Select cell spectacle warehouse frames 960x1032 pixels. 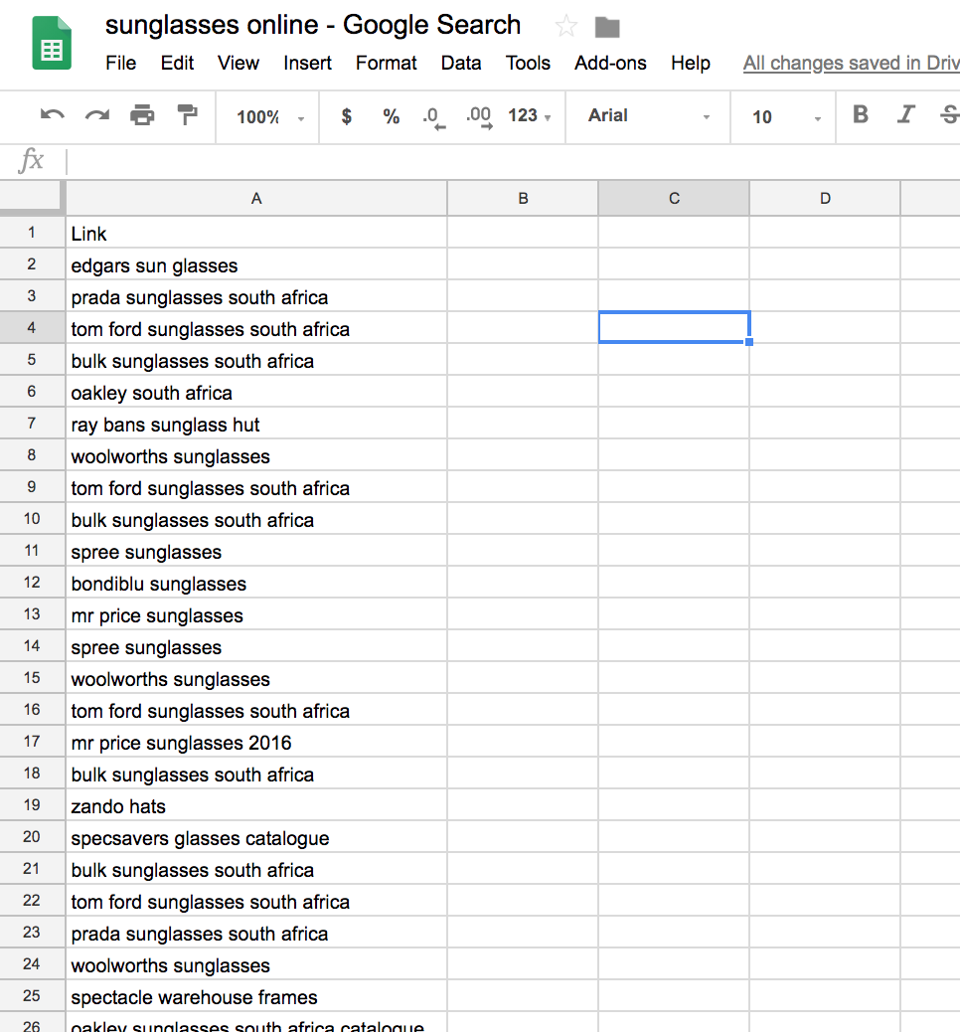click(256, 996)
